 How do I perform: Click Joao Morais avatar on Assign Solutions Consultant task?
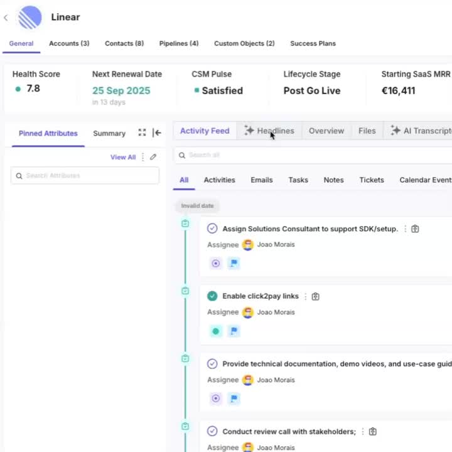(x=247, y=245)
